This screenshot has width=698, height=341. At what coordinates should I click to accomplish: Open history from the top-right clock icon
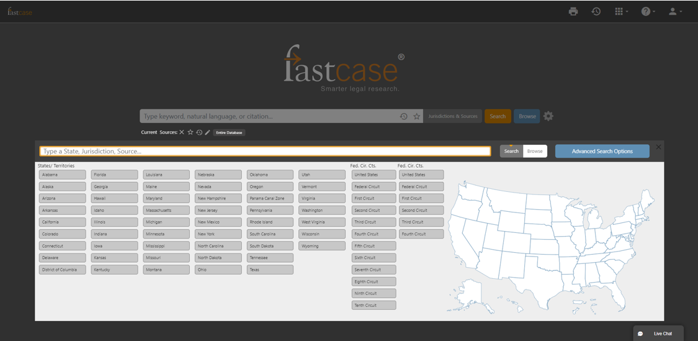pos(596,11)
